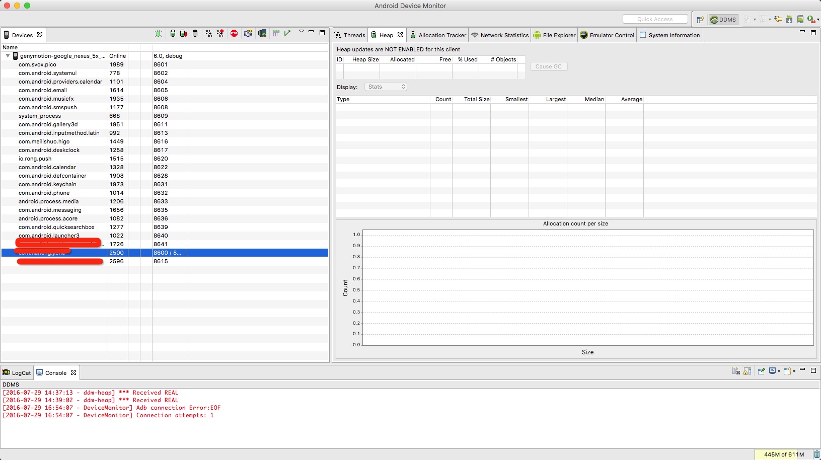This screenshot has width=821, height=460.
Task: Open the Emulator Control tab
Action: (607, 35)
